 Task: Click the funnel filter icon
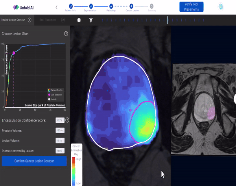pyautogui.click(x=90, y=20)
